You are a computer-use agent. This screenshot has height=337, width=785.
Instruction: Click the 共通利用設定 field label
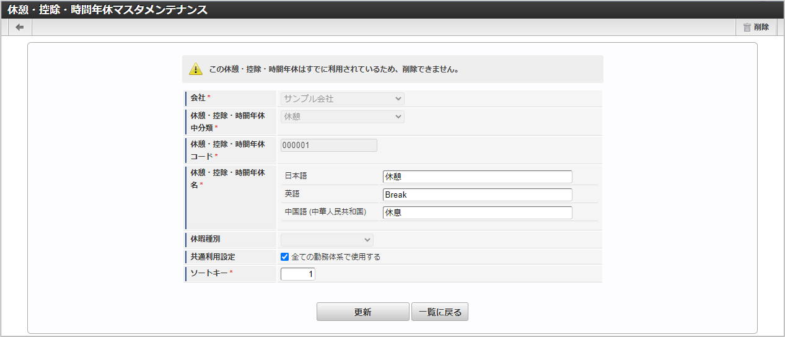point(213,256)
